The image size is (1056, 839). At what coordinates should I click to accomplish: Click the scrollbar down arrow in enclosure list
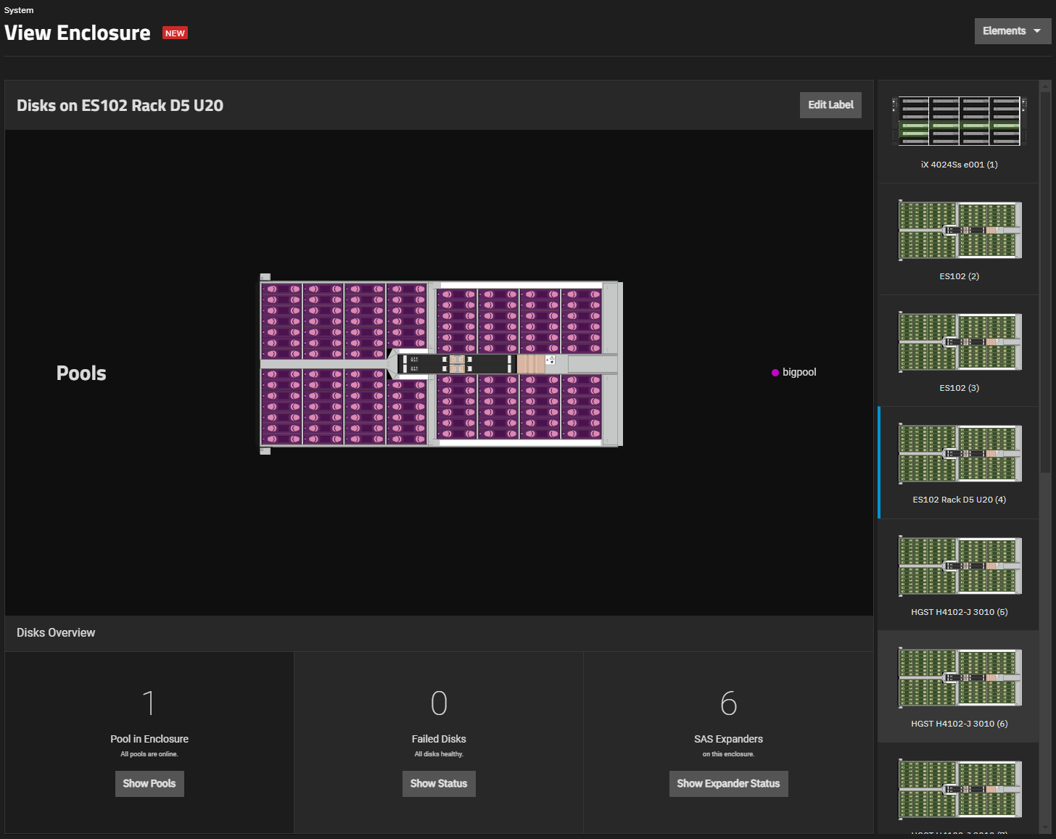click(1045, 827)
